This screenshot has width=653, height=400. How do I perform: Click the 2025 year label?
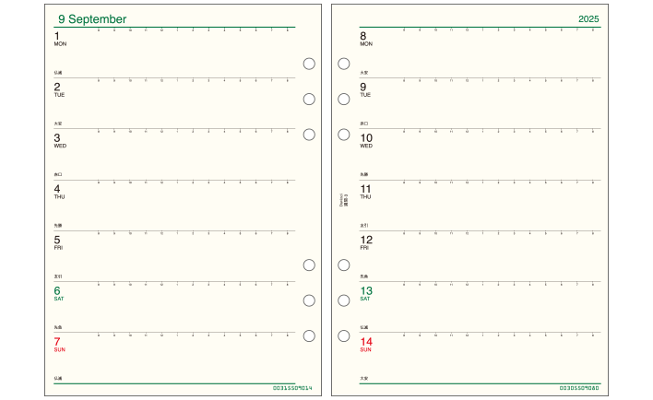point(588,19)
